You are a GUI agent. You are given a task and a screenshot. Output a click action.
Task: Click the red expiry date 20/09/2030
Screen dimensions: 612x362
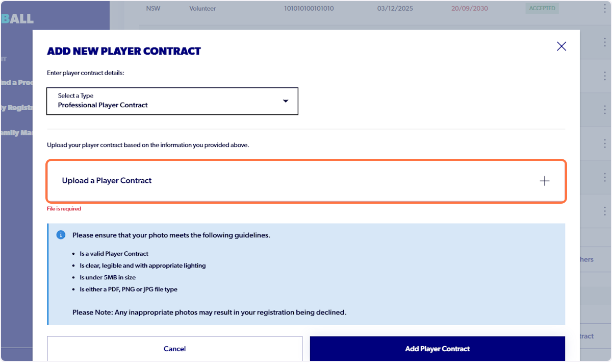click(469, 8)
